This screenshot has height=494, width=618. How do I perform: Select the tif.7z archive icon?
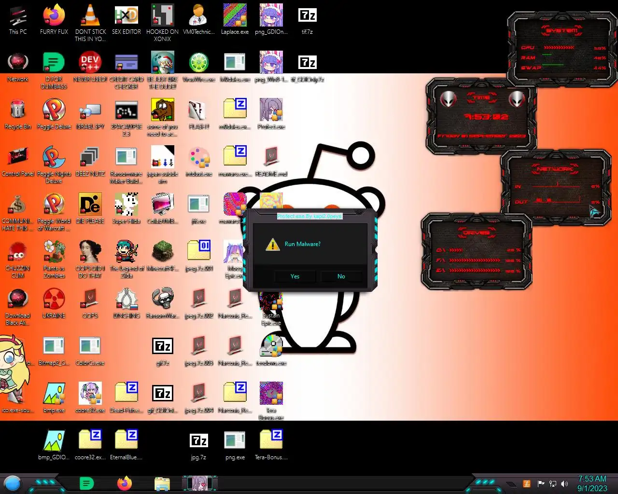pyautogui.click(x=307, y=20)
